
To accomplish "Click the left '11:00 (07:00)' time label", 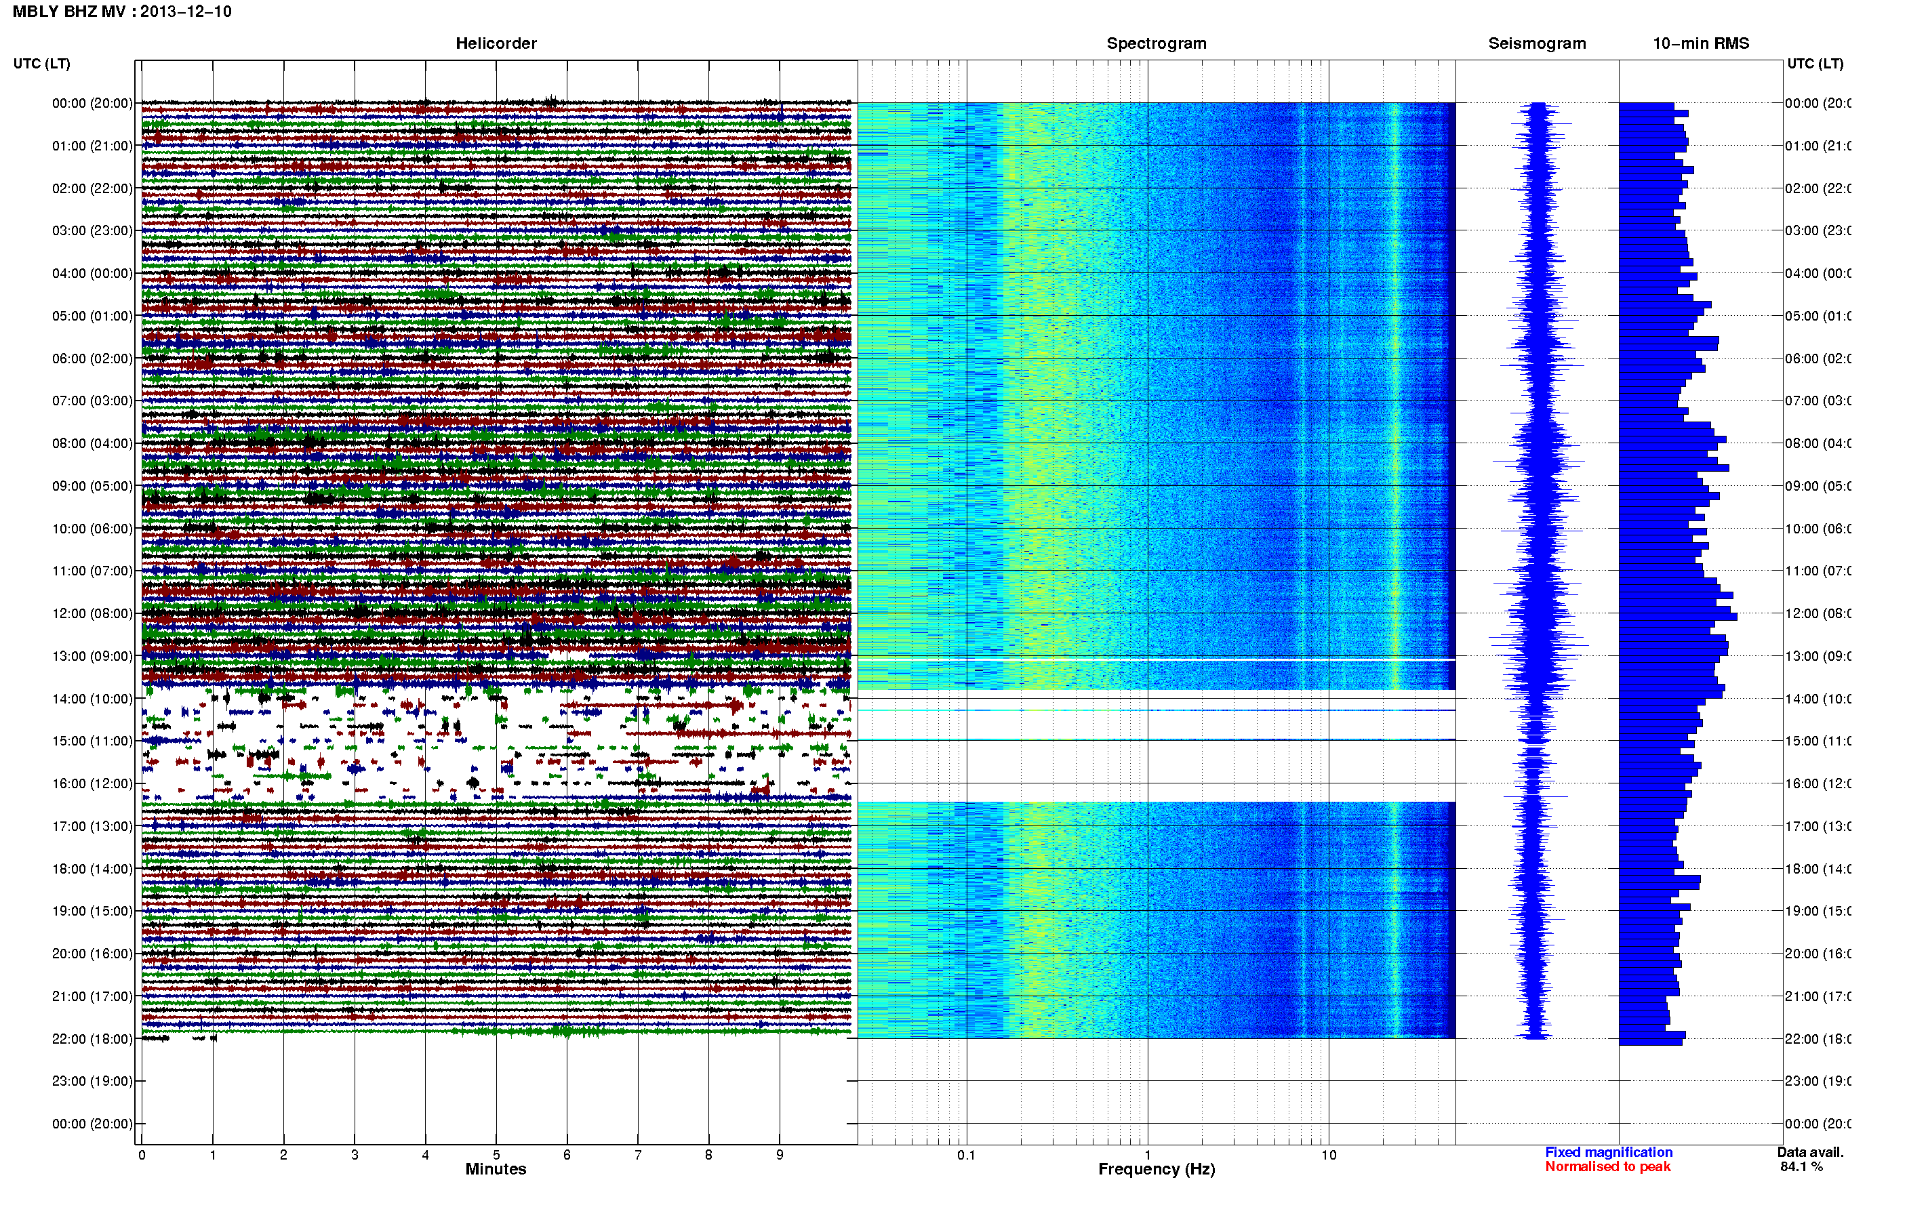I will (x=92, y=571).
